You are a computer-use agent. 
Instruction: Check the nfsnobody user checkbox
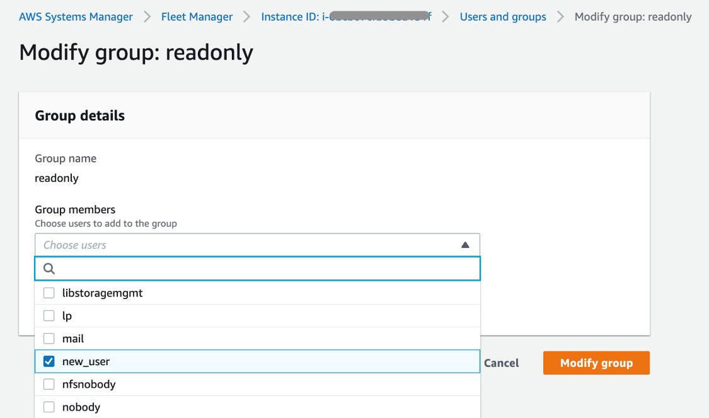click(x=49, y=384)
